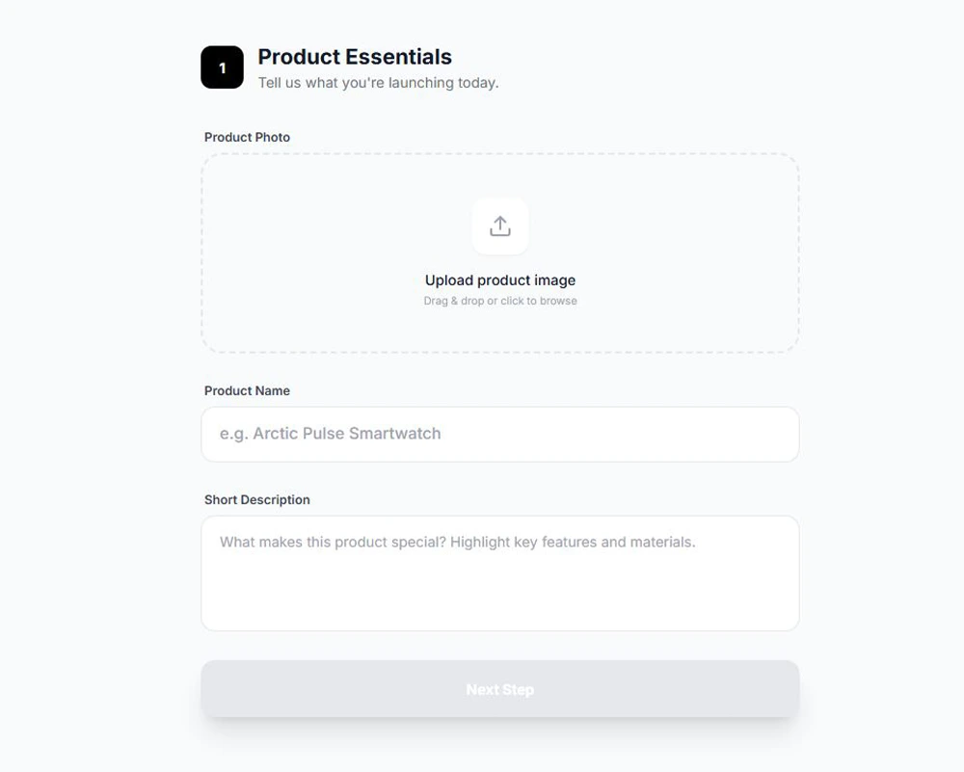Click "Drag & drop or click to browse"
Image resolution: width=964 pixels, height=772 pixels.
pos(499,301)
